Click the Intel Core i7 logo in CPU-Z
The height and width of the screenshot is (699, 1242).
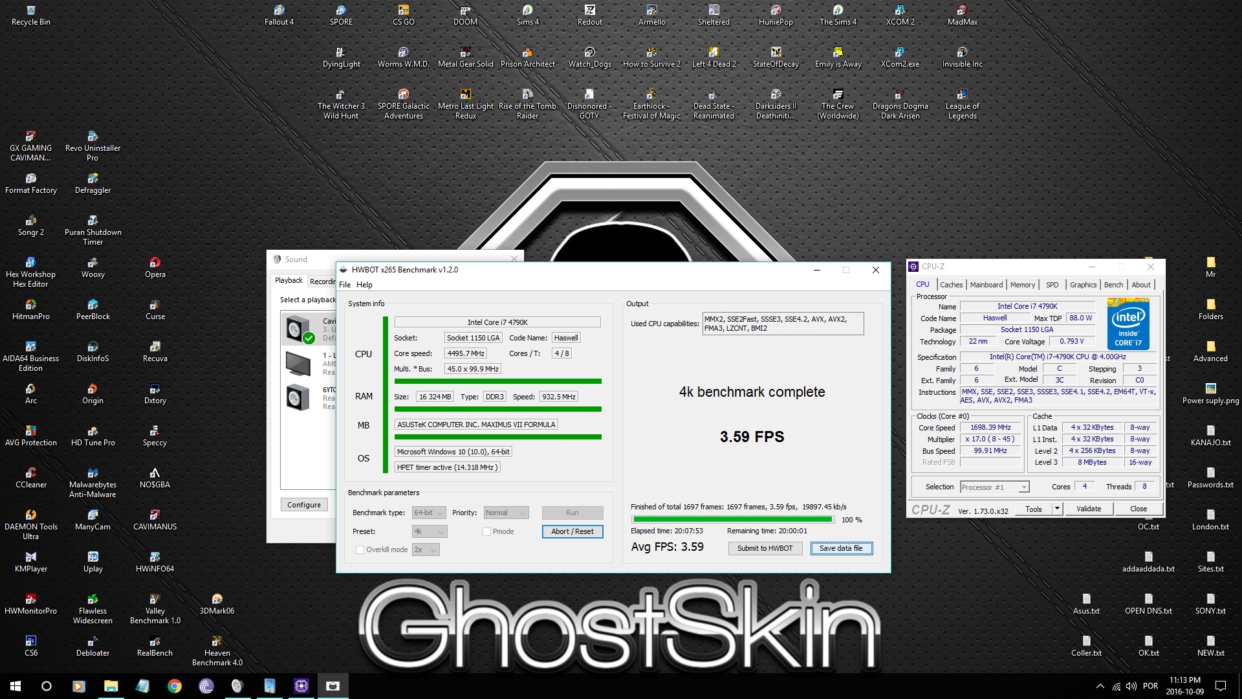pyautogui.click(x=1128, y=324)
